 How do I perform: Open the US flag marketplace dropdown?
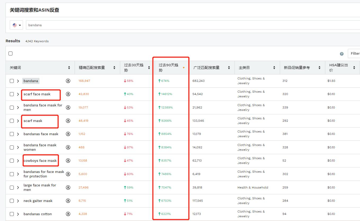pos(16,25)
